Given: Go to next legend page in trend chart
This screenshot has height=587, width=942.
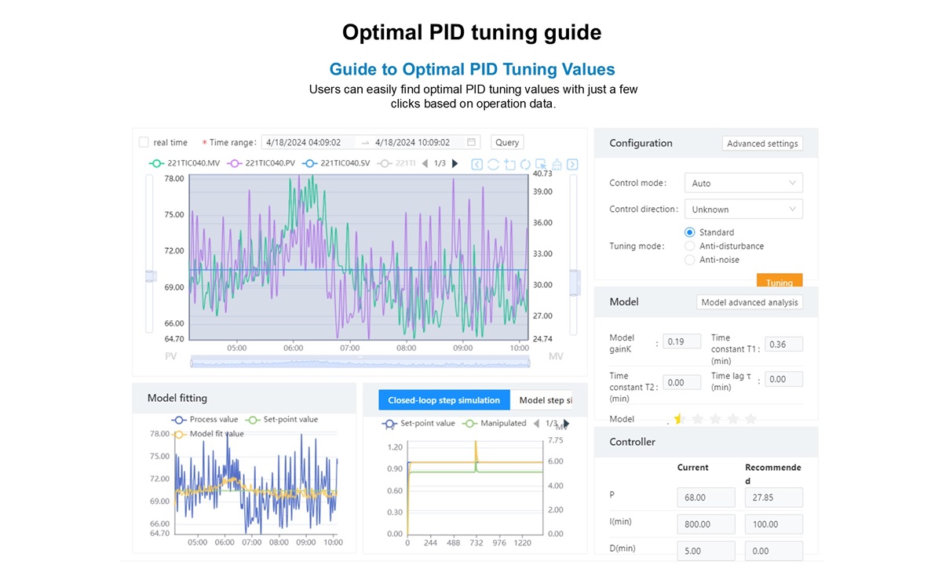Looking at the screenshot, I should 455,163.
